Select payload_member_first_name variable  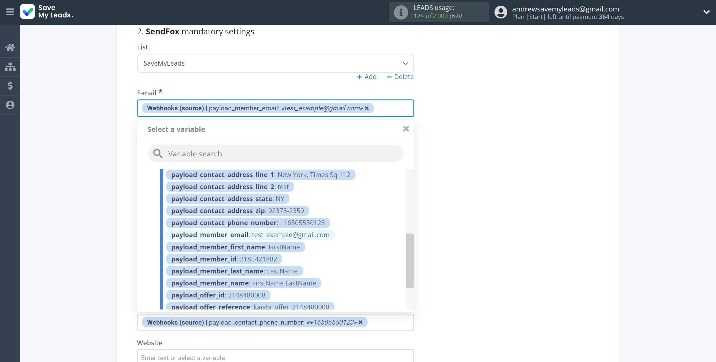click(235, 247)
